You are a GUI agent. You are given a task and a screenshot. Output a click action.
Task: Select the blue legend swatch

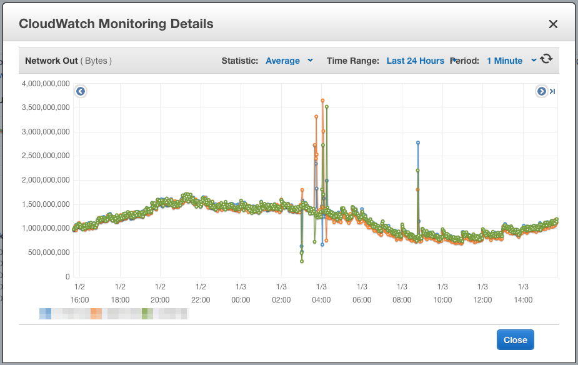click(46, 313)
